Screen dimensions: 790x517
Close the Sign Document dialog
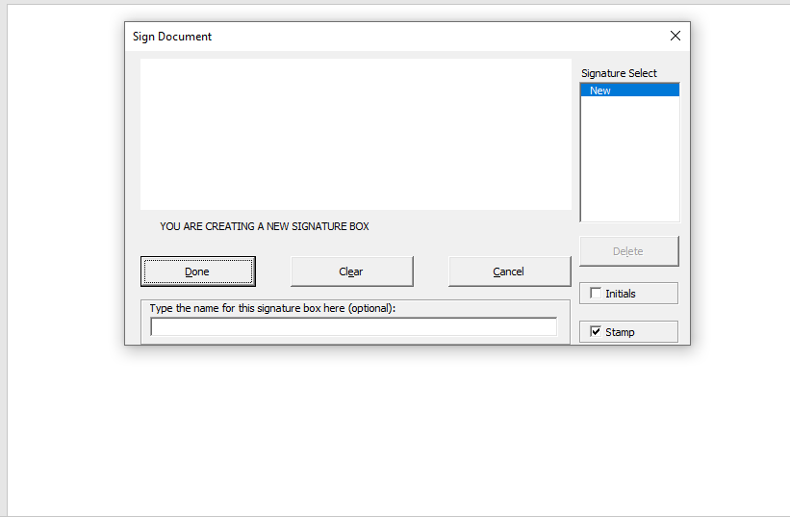click(675, 36)
